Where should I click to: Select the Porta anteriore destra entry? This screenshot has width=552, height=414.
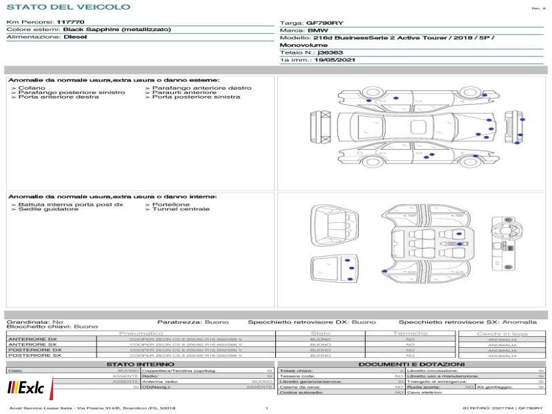tap(55, 97)
